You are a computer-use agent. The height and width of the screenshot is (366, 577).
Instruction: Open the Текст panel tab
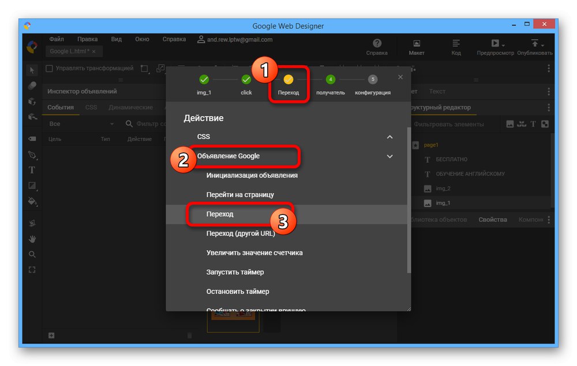437,92
